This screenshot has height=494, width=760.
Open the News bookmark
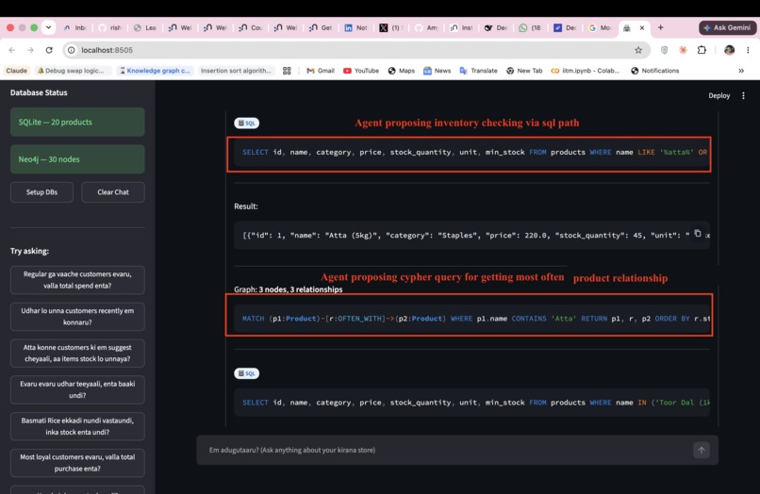(438, 71)
